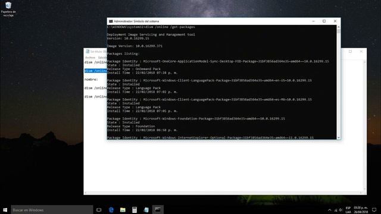This screenshot has height=214, width=381.
Task: Click the Notepad title bar document icon
Action: coord(88,52)
